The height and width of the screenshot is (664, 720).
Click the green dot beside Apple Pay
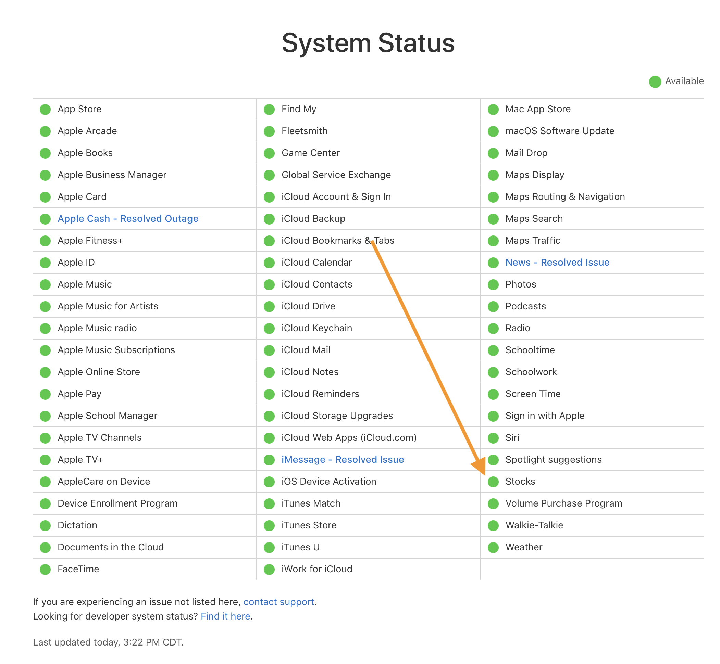click(x=45, y=394)
